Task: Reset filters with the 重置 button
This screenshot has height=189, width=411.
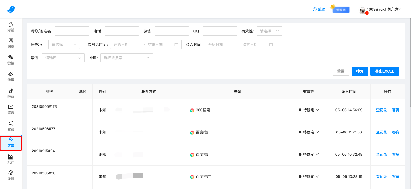Action: coord(341,71)
